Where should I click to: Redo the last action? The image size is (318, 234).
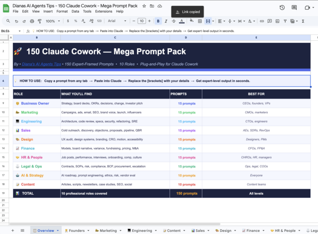24,21
